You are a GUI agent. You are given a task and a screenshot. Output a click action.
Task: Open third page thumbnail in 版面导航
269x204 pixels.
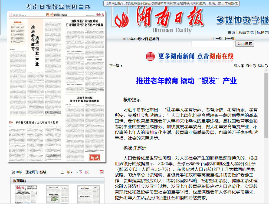88,194
